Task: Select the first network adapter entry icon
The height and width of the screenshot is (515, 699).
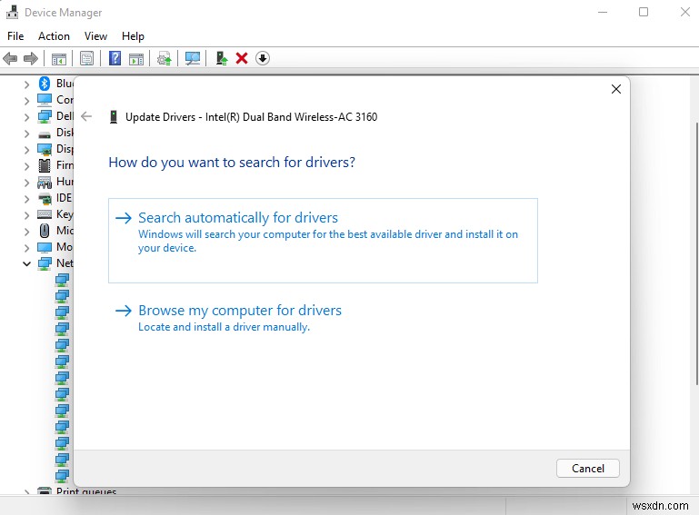Action: pyautogui.click(x=62, y=281)
